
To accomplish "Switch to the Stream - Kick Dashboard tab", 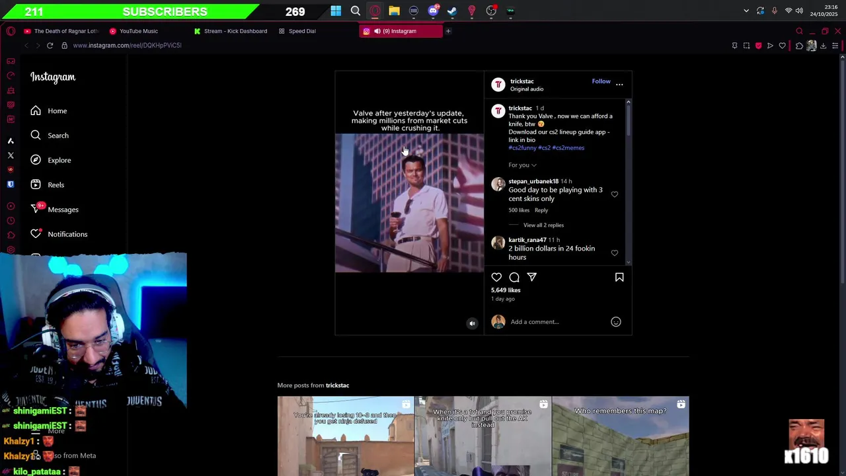I will (x=231, y=31).
